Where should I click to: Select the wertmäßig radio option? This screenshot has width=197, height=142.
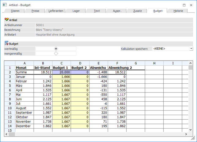click(56, 49)
